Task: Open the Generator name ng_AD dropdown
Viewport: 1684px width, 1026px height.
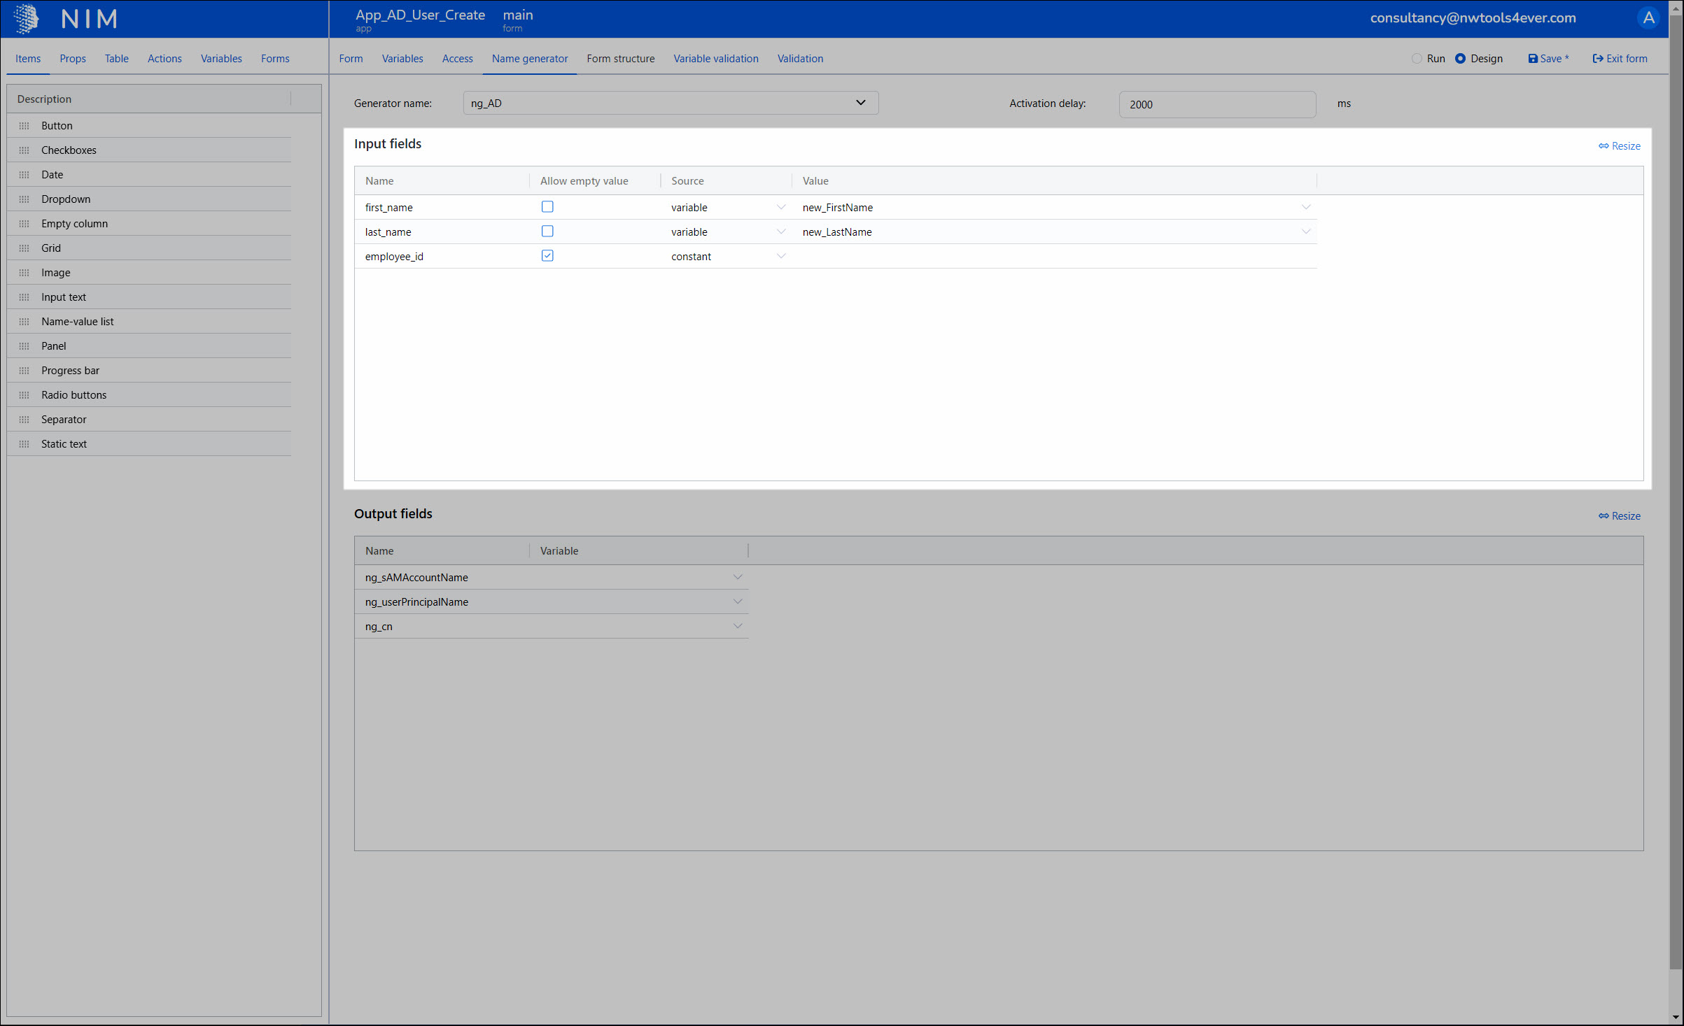Action: coord(670,104)
